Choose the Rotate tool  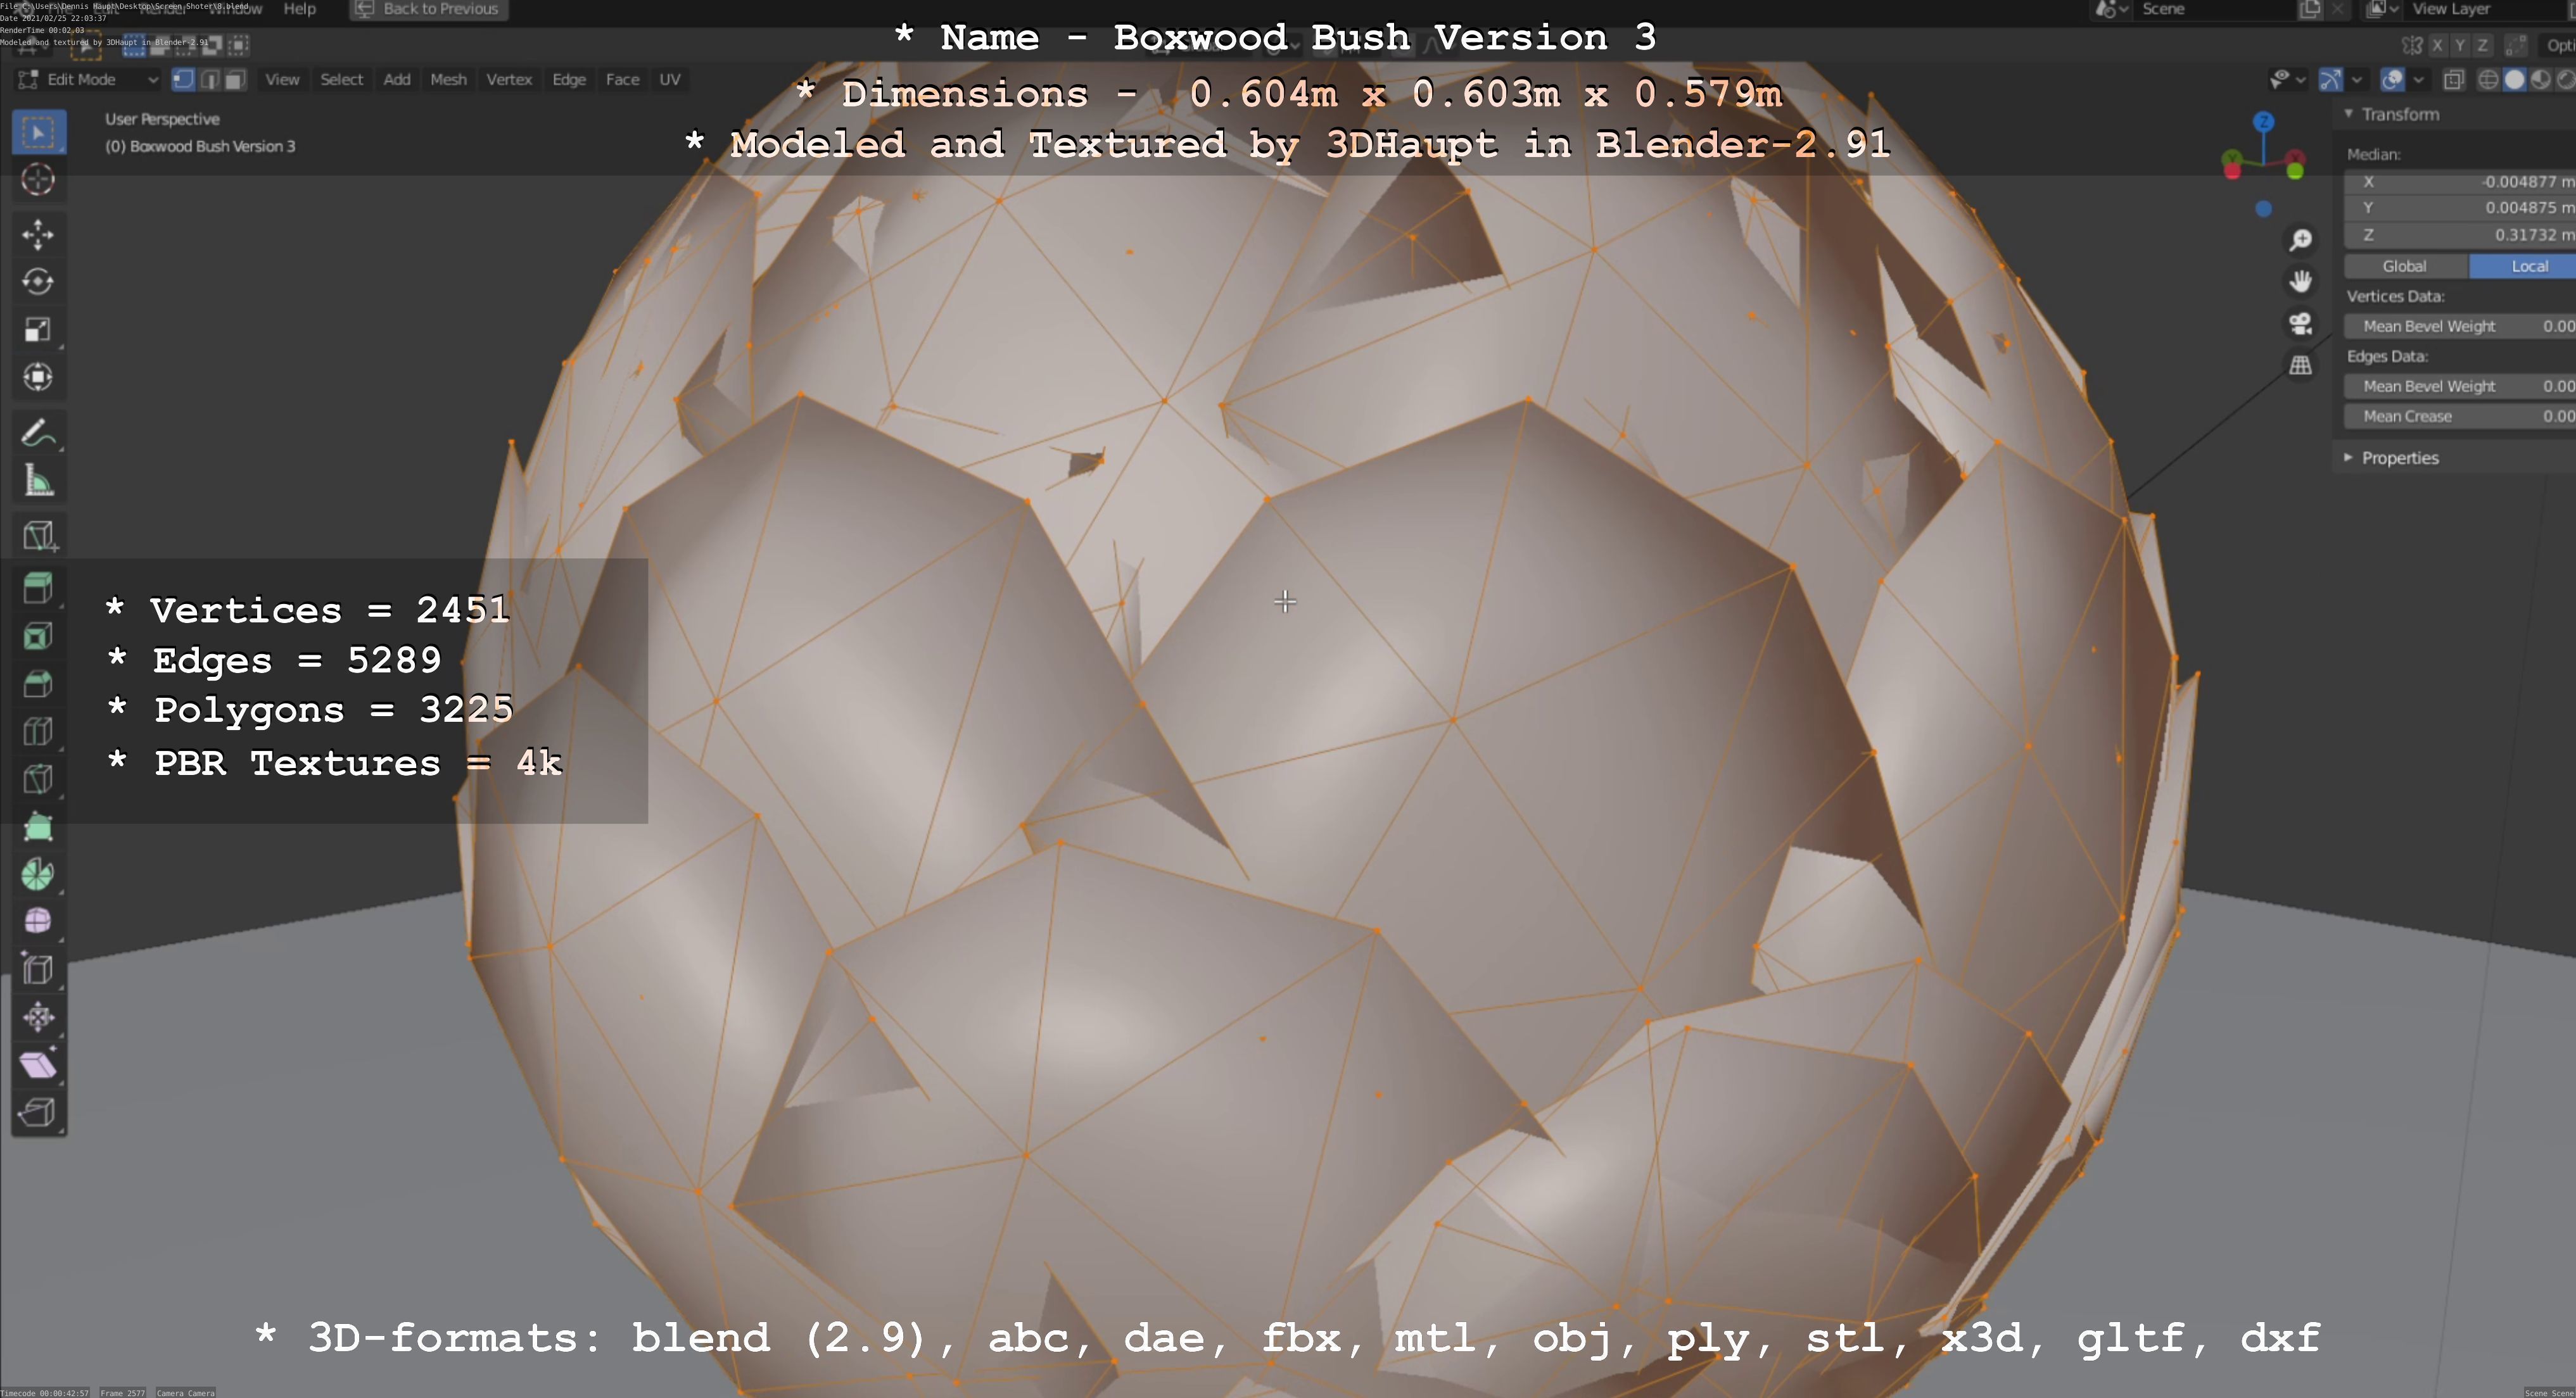tap(39, 282)
